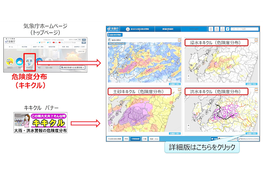Click full-screen display button under rain map
Image resolution: width=263 pixels, height=179 pixels.
coord(175,84)
